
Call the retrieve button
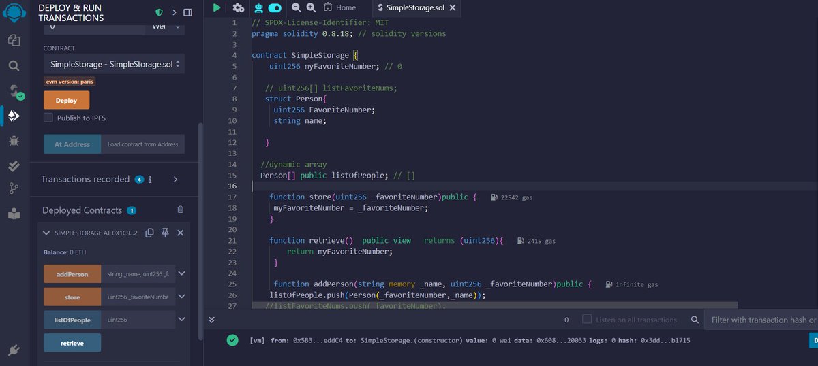coord(72,343)
